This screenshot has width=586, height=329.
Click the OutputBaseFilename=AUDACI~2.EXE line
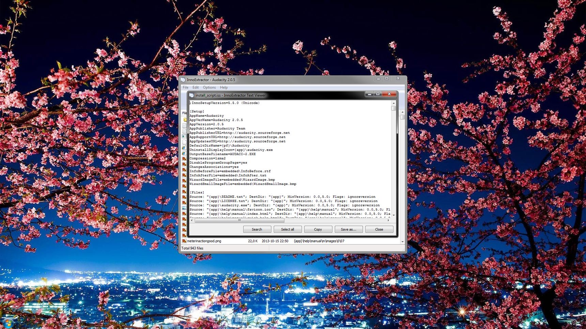(222, 154)
